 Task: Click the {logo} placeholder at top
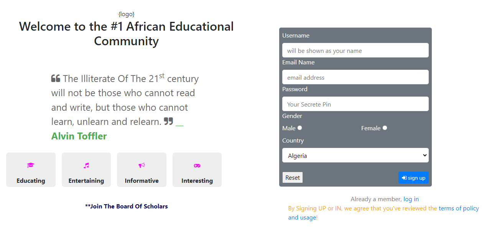click(x=127, y=14)
